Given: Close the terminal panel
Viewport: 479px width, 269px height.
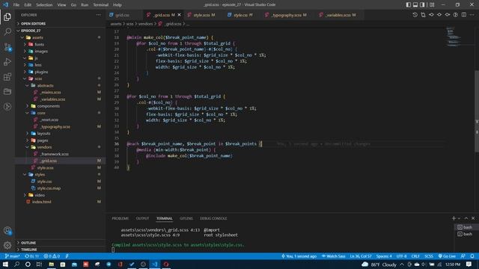Looking at the screenshot, I should (473, 218).
